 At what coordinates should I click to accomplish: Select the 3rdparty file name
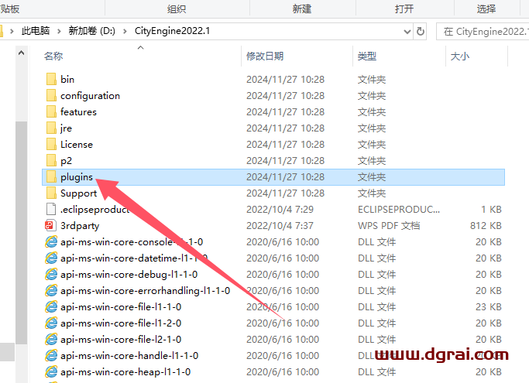click(80, 226)
